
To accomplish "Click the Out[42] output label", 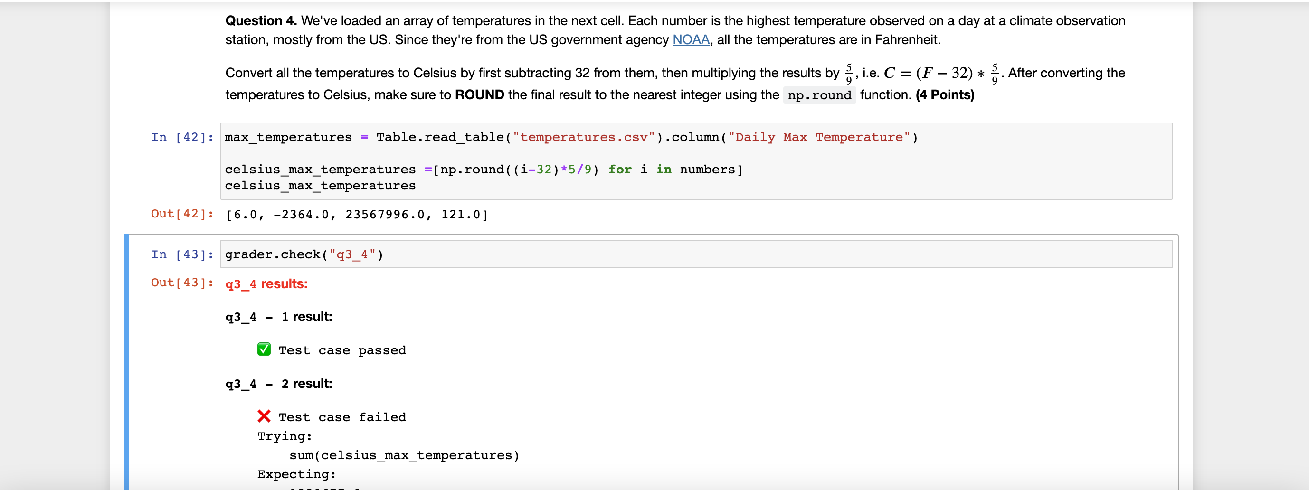I will pyautogui.click(x=182, y=214).
